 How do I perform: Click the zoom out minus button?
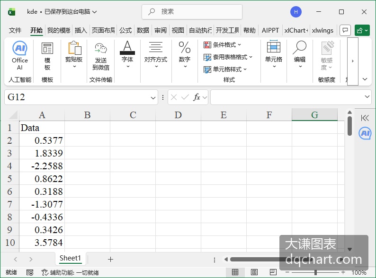coord(287,272)
